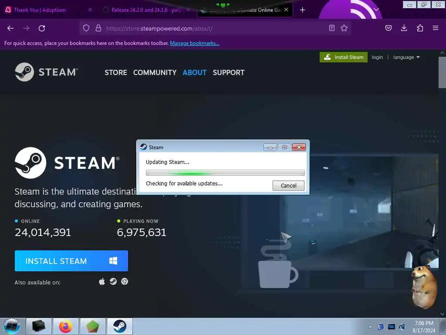Click the system tray monitor display icon

pyautogui.click(x=392, y=327)
